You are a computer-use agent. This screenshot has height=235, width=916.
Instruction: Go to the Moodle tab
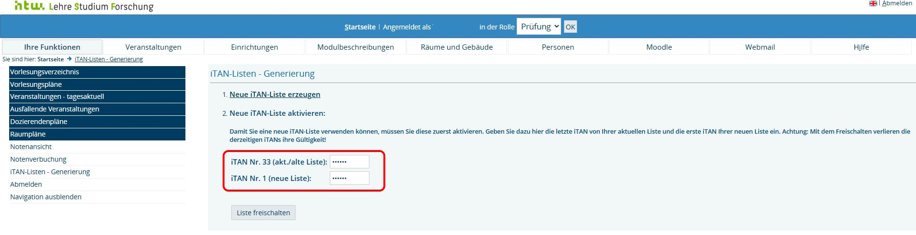pos(659,47)
